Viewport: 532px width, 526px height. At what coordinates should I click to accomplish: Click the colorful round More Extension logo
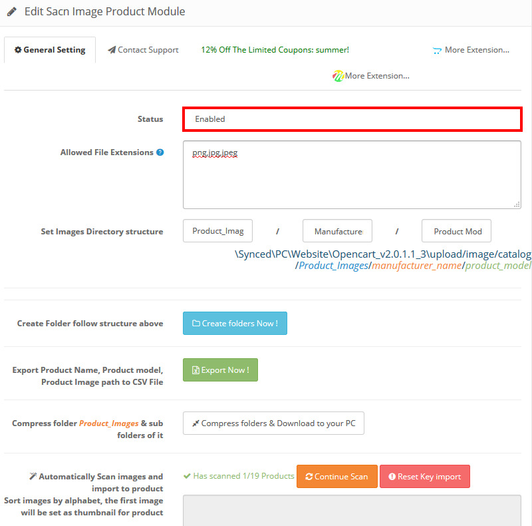coord(338,76)
